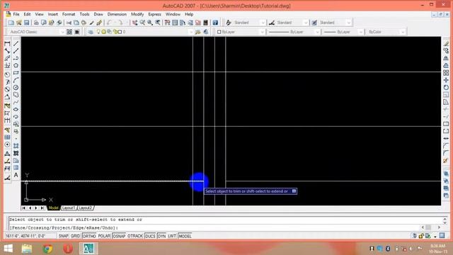This screenshot has height=255, width=453.
Task: Open the AutoCAD Classic workspace dropdown
Action: tap(36, 32)
